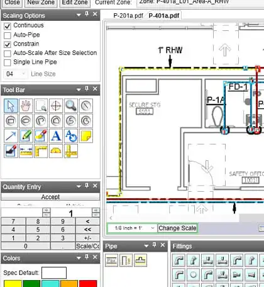Choose the yellow color swatch
The width and height of the screenshot is (264, 287).
coord(13,284)
